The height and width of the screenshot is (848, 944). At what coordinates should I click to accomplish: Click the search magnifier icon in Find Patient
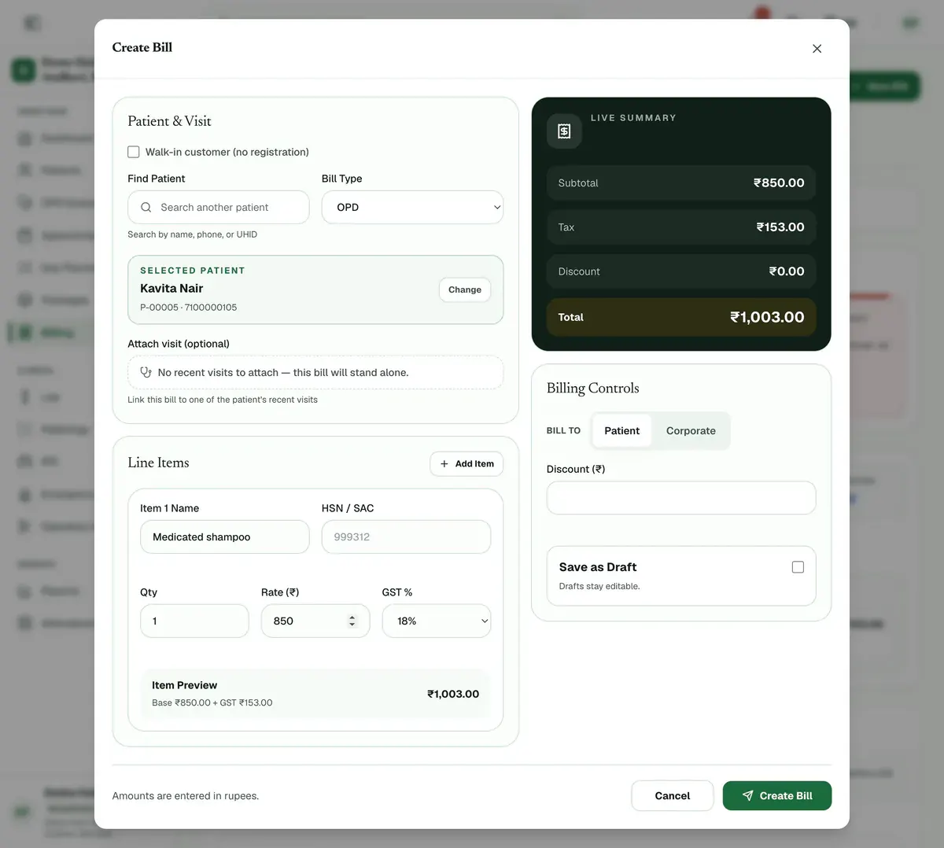[x=146, y=208]
